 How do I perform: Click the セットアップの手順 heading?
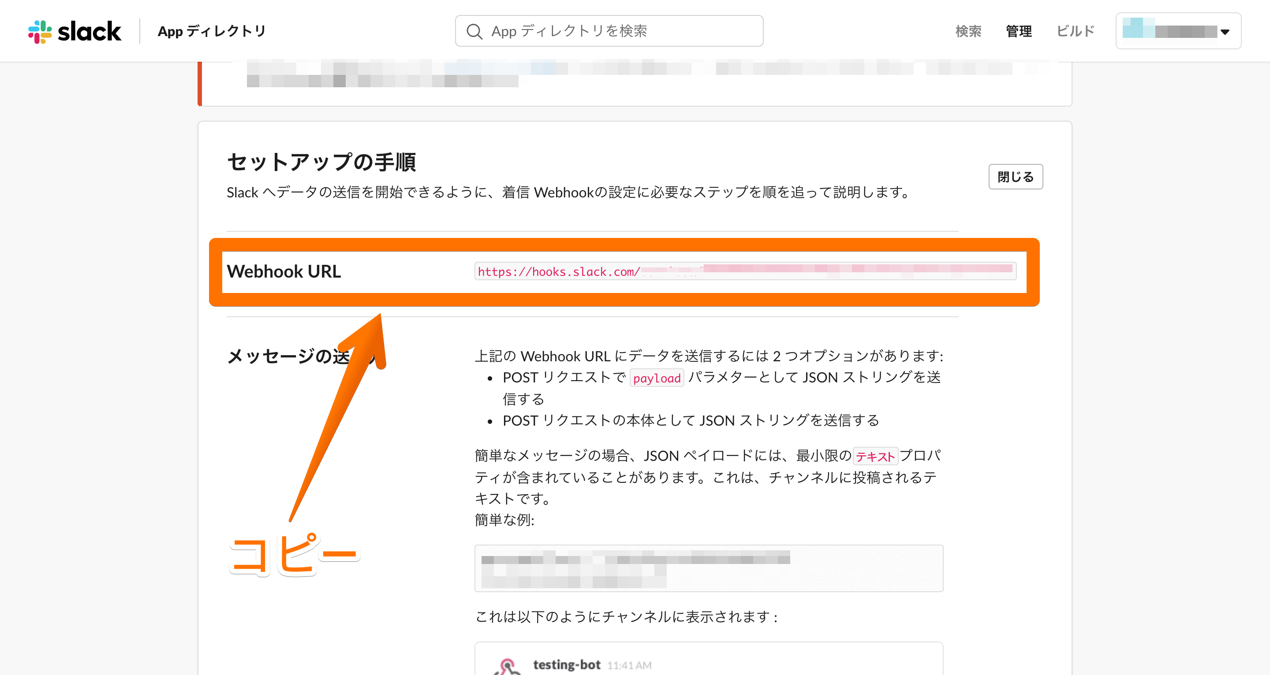coord(321,162)
